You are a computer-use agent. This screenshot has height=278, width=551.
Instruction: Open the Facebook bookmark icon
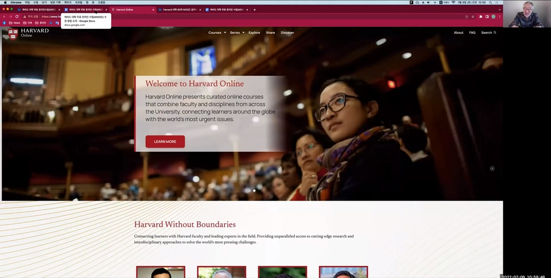[x=4, y=23]
